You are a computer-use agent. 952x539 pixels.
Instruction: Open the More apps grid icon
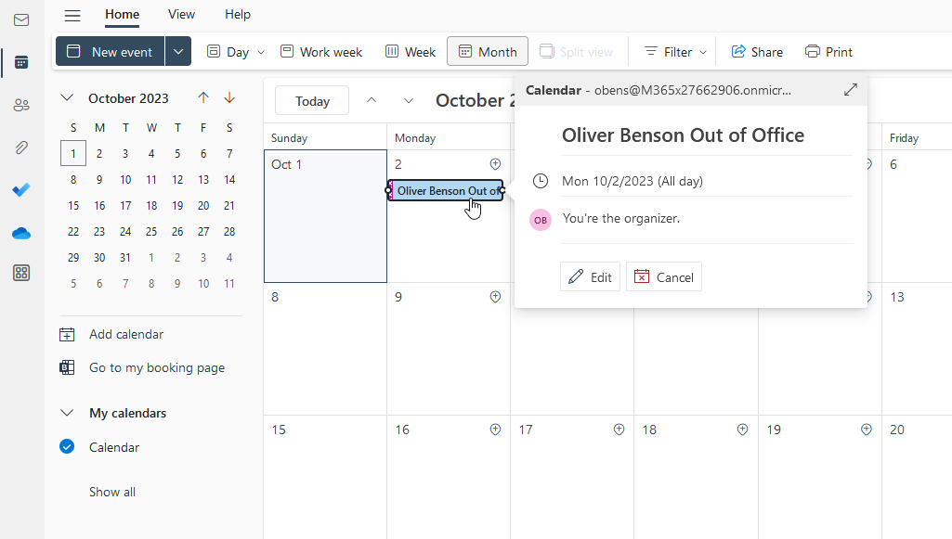point(21,273)
